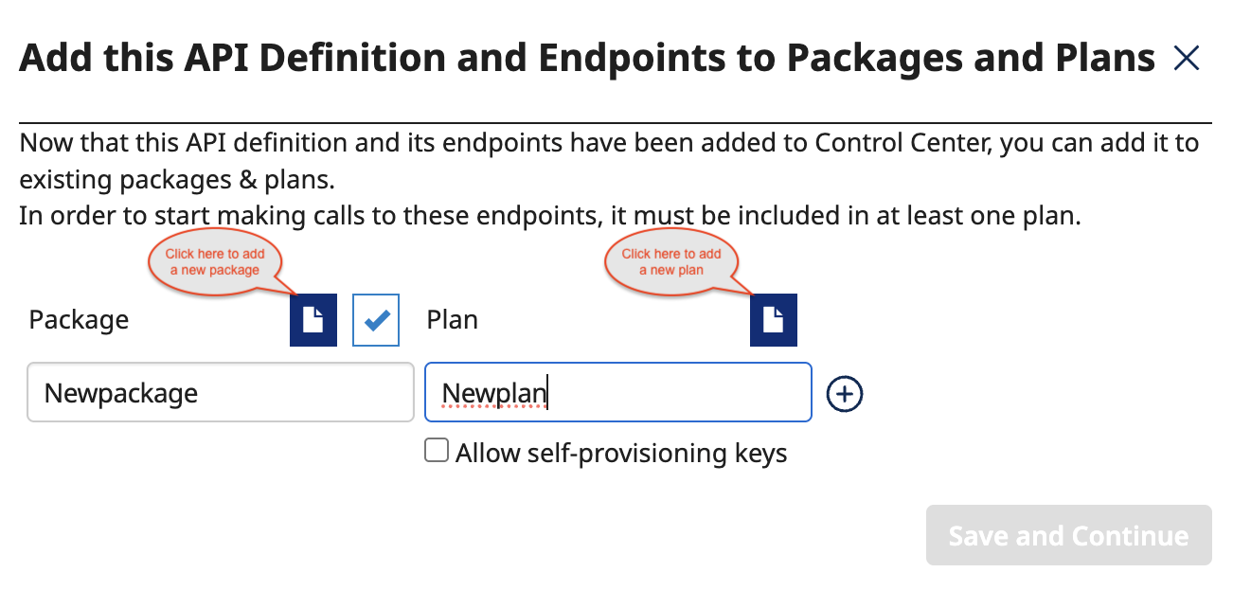Click the Package column label

coord(79,320)
